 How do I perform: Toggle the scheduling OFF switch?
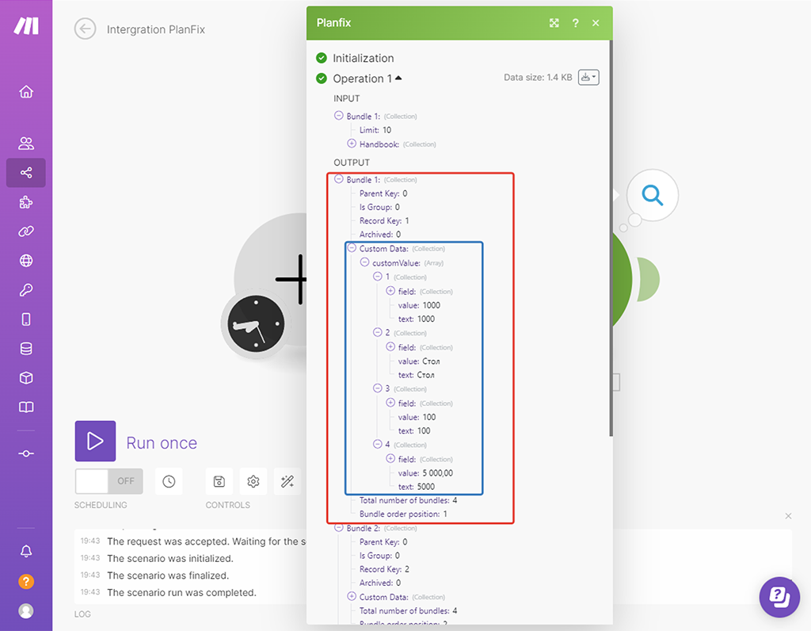pyautogui.click(x=109, y=481)
